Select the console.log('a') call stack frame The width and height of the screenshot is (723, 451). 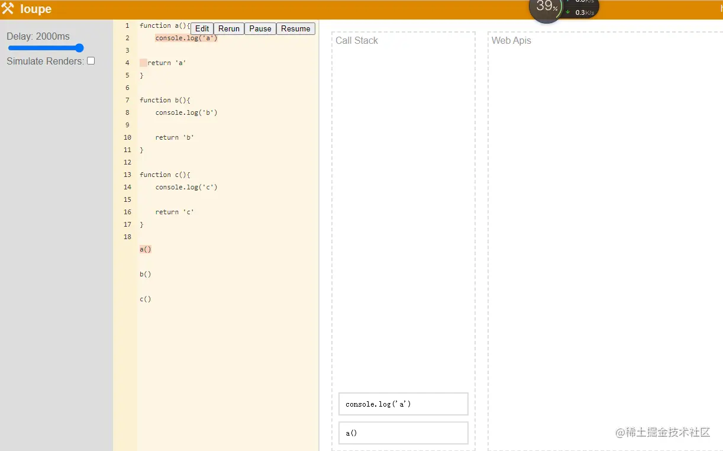tap(404, 404)
